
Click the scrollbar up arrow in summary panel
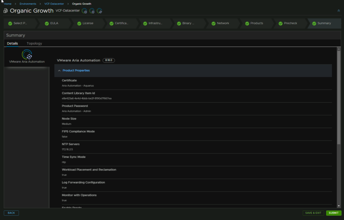(339, 49)
